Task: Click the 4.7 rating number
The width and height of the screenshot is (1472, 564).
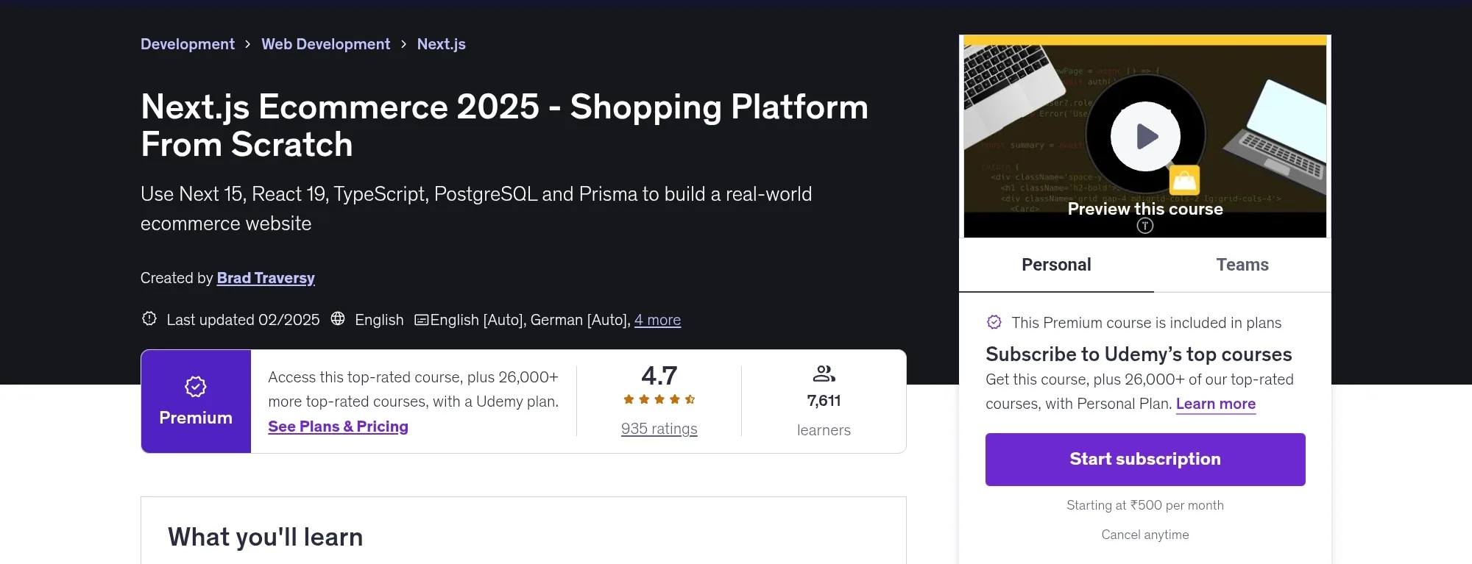Action: click(x=659, y=376)
